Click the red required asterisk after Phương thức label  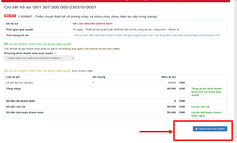pyautogui.click(x=55, y=53)
